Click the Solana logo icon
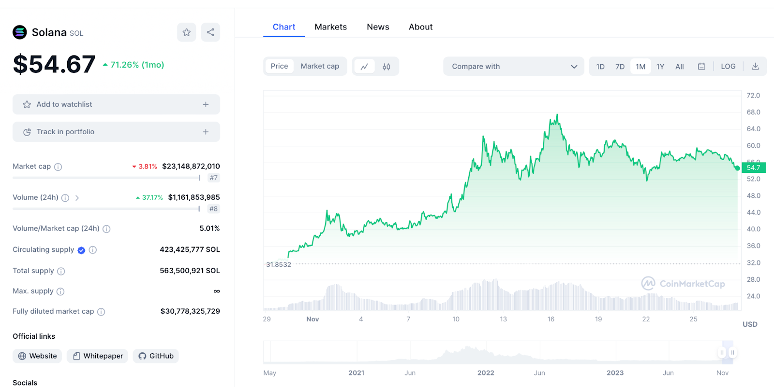 click(x=20, y=32)
